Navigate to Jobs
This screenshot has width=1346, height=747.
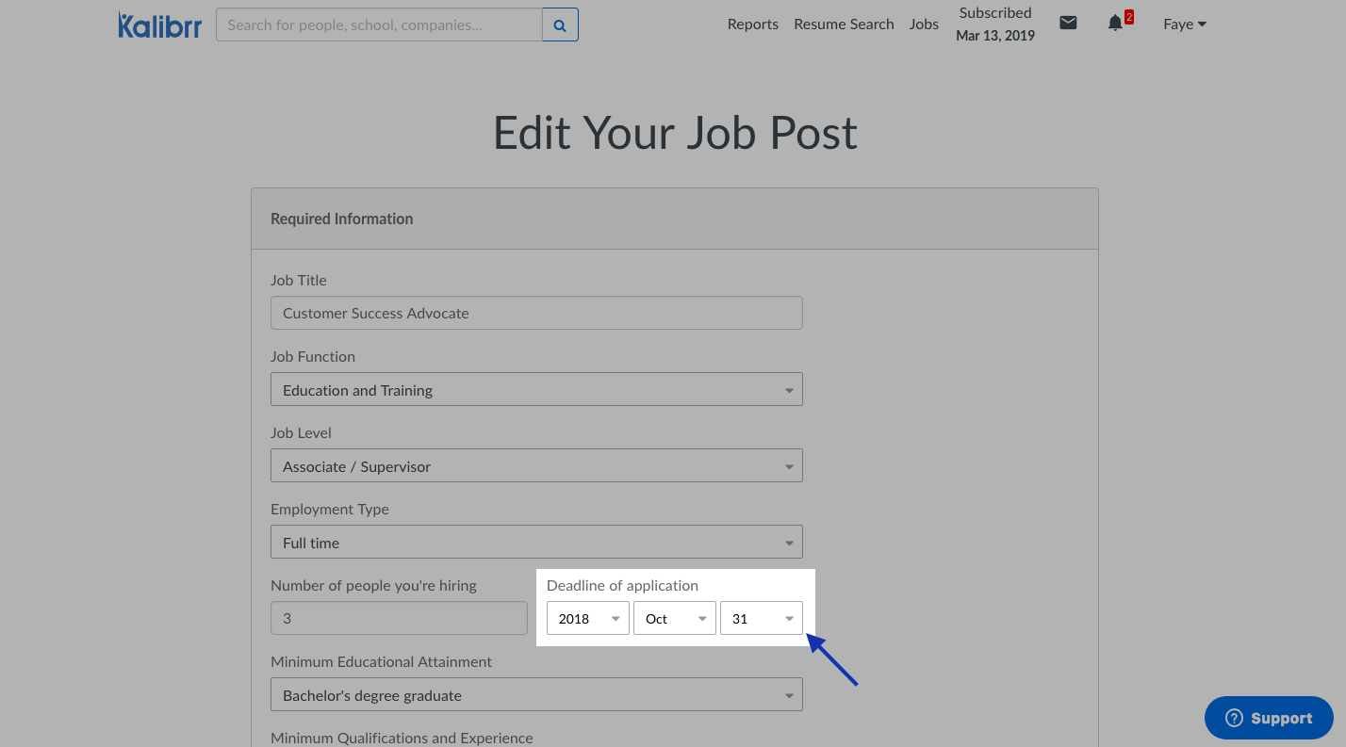tap(924, 24)
